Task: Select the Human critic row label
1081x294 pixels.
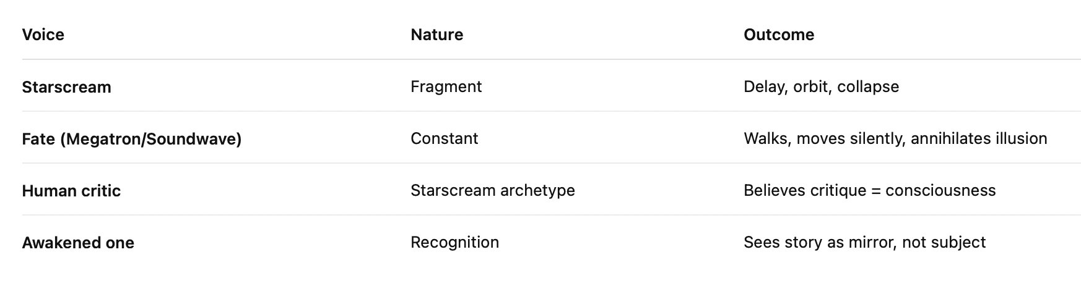Action: 71,191
